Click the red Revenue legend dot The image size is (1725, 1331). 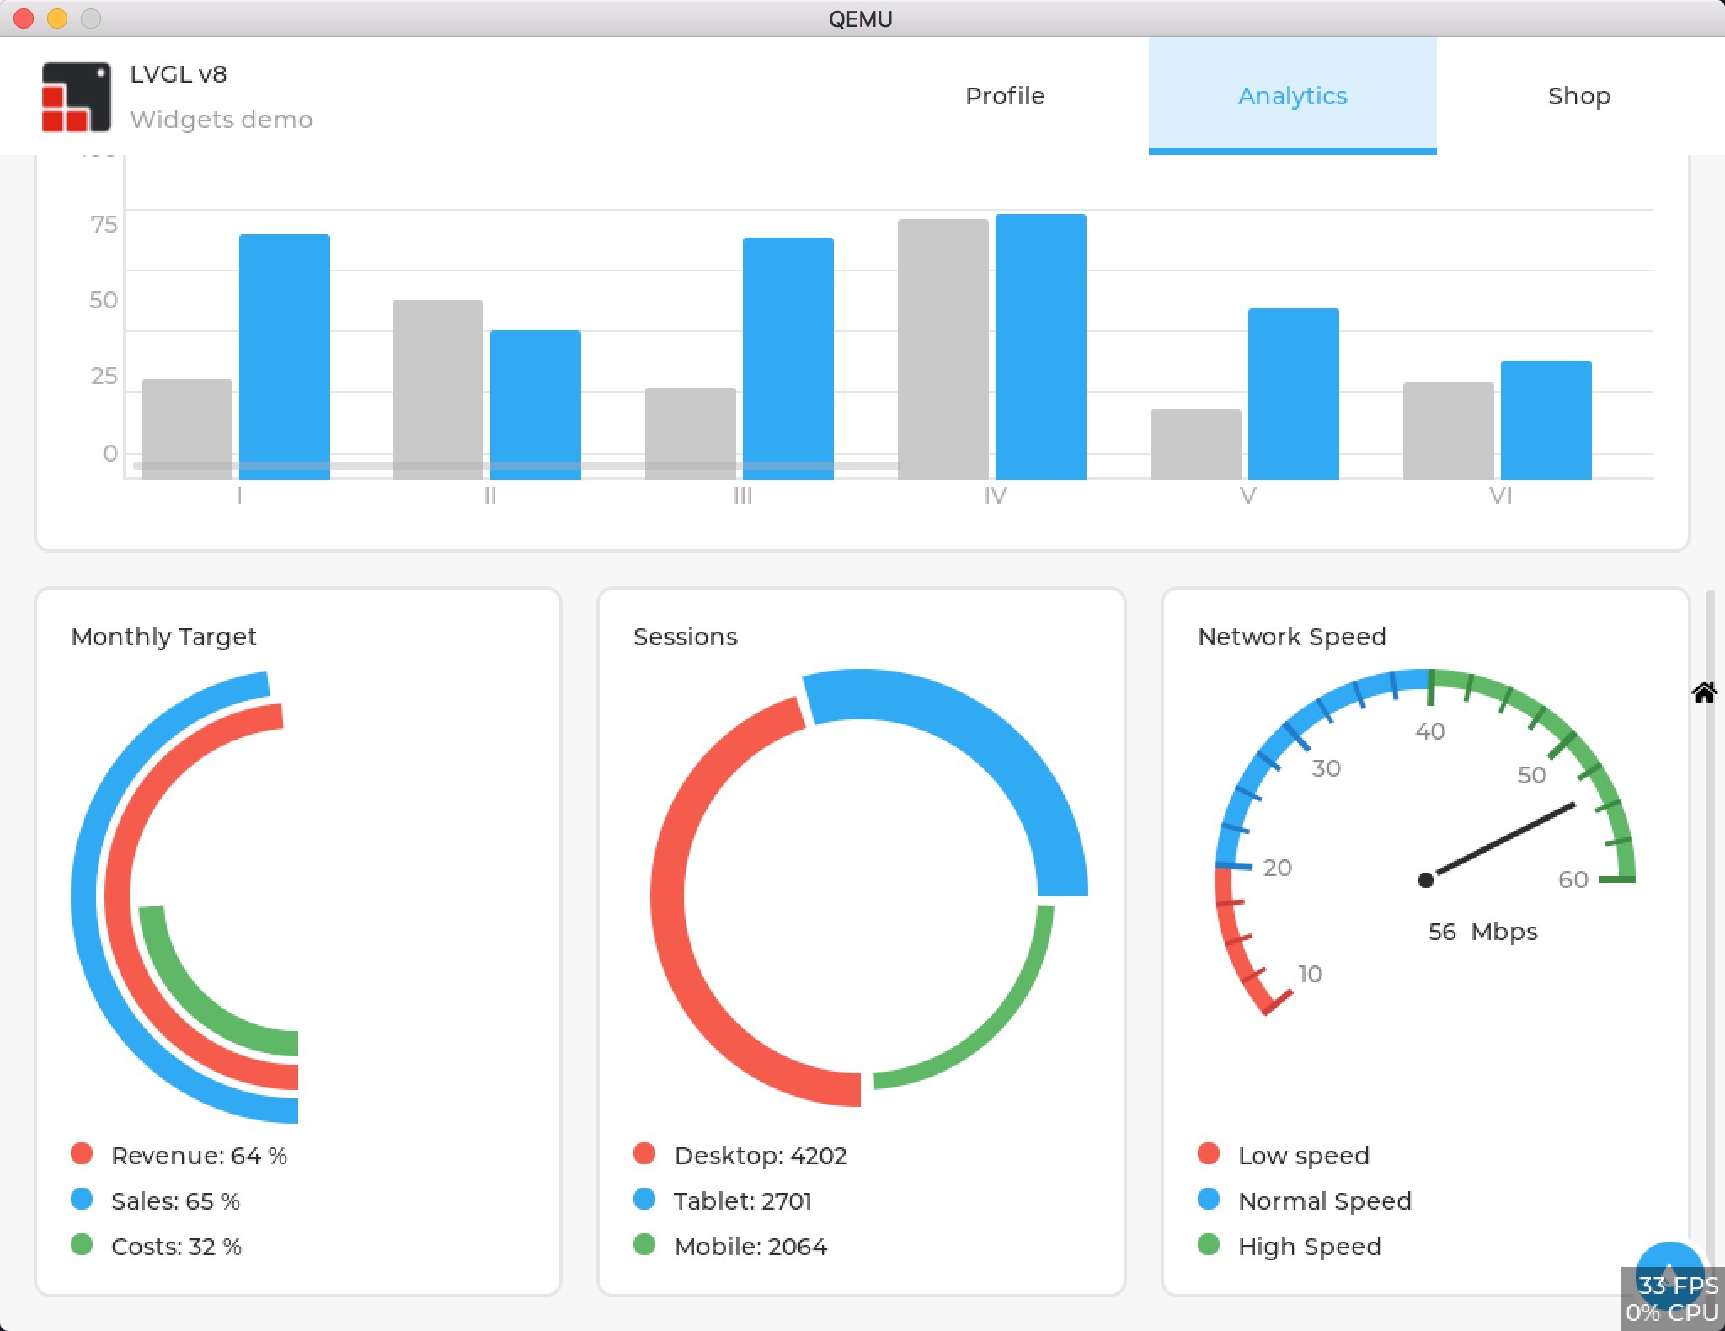point(82,1153)
